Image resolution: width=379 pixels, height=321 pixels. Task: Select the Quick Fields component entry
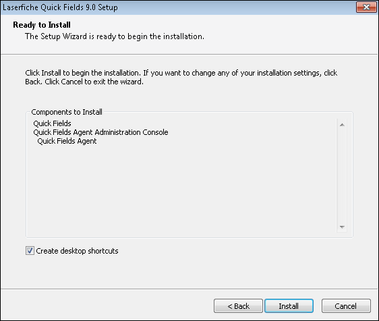click(x=52, y=123)
